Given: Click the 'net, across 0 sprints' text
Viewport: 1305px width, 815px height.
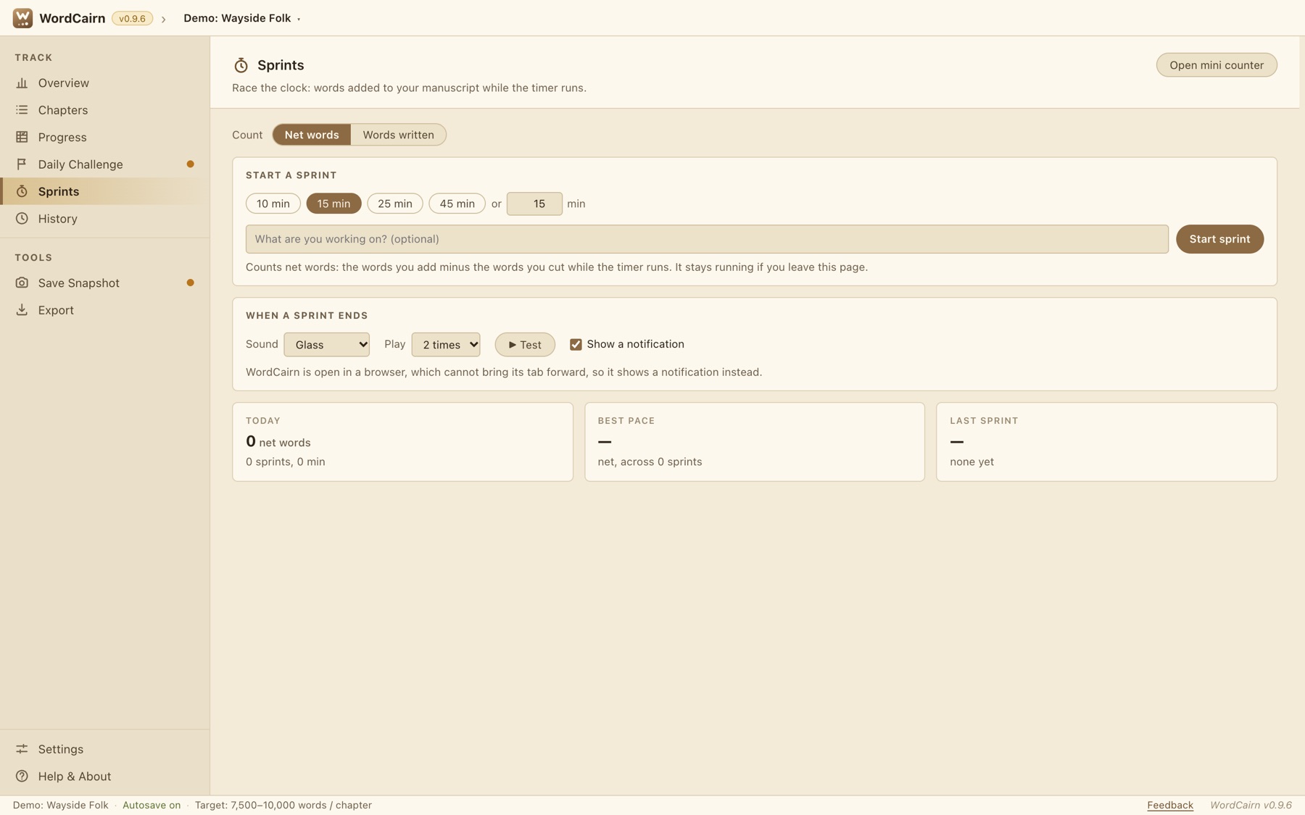Looking at the screenshot, I should point(650,462).
